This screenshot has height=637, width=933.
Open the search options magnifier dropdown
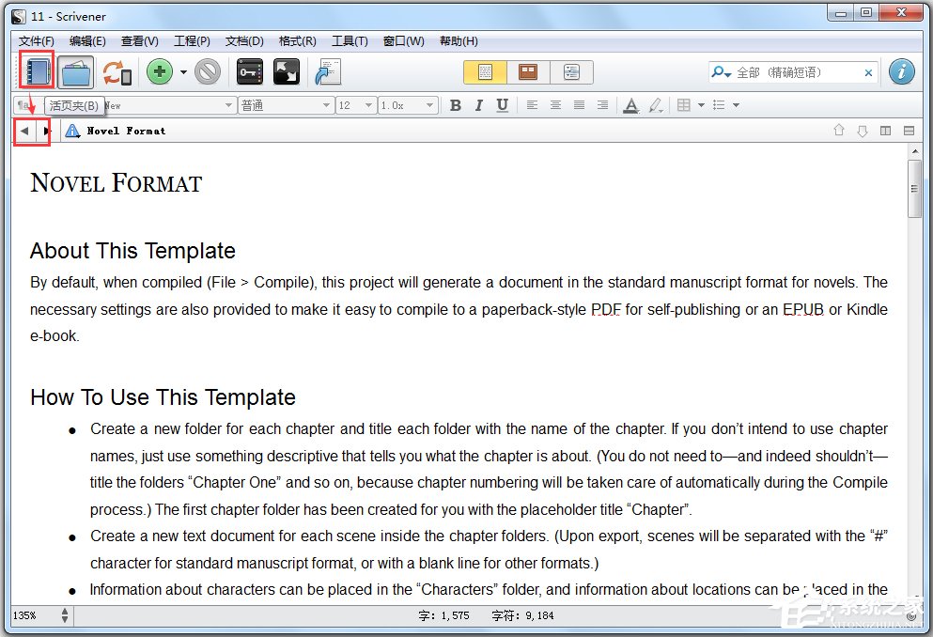coord(721,72)
